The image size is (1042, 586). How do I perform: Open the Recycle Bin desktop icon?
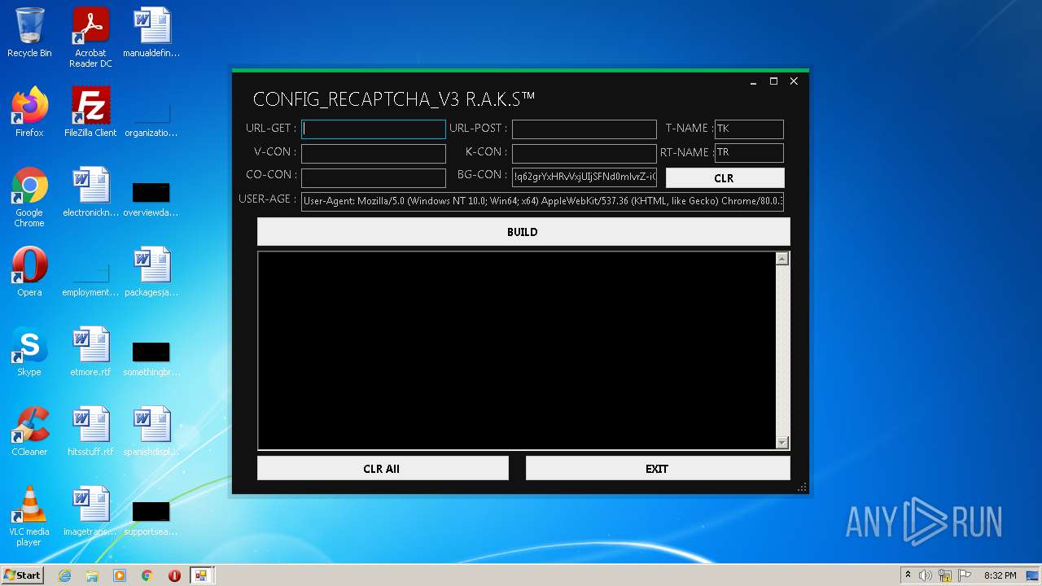click(x=29, y=33)
